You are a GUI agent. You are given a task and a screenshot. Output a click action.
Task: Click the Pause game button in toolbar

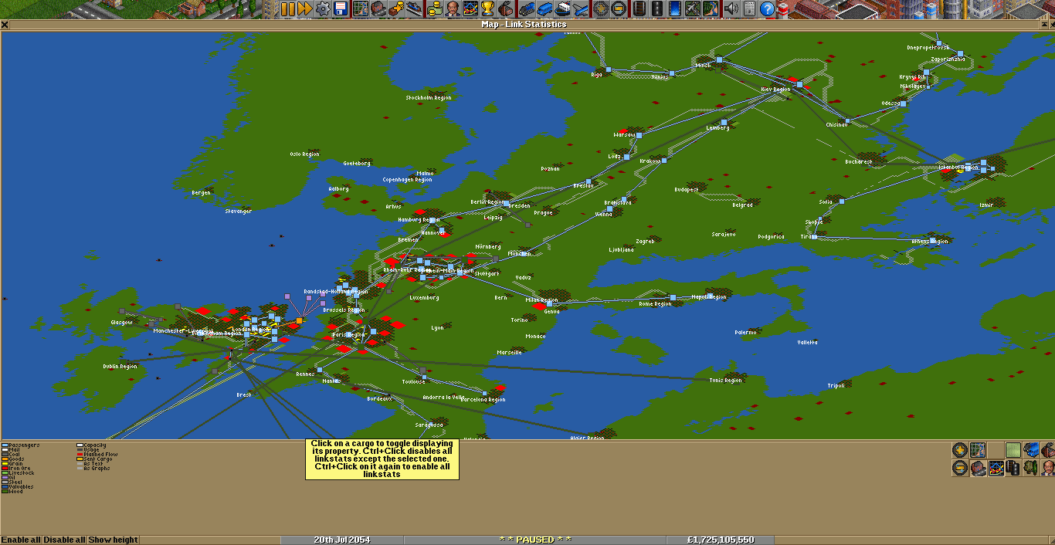click(288, 8)
